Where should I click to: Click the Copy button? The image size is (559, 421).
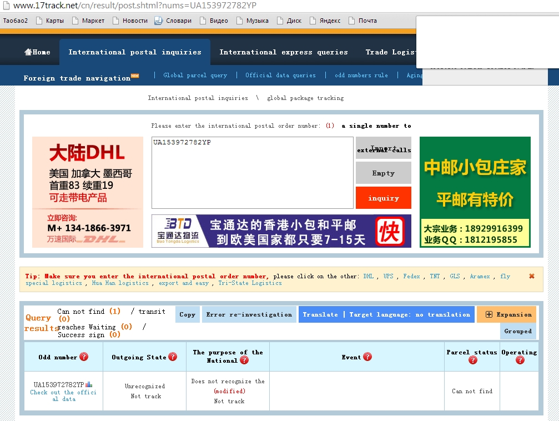pyautogui.click(x=188, y=314)
